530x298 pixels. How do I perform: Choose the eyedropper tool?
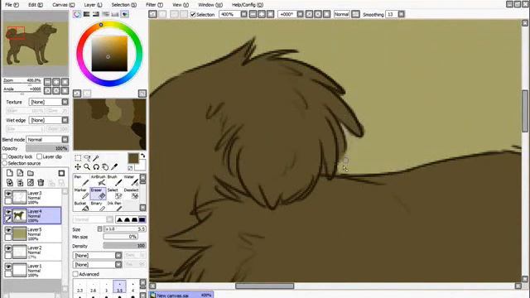tap(114, 167)
